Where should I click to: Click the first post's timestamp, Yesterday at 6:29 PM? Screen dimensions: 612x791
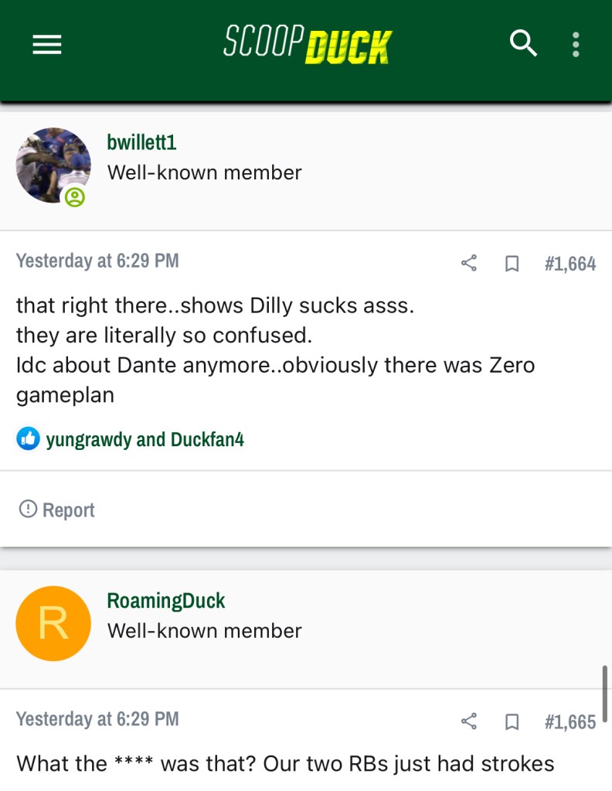pos(97,261)
